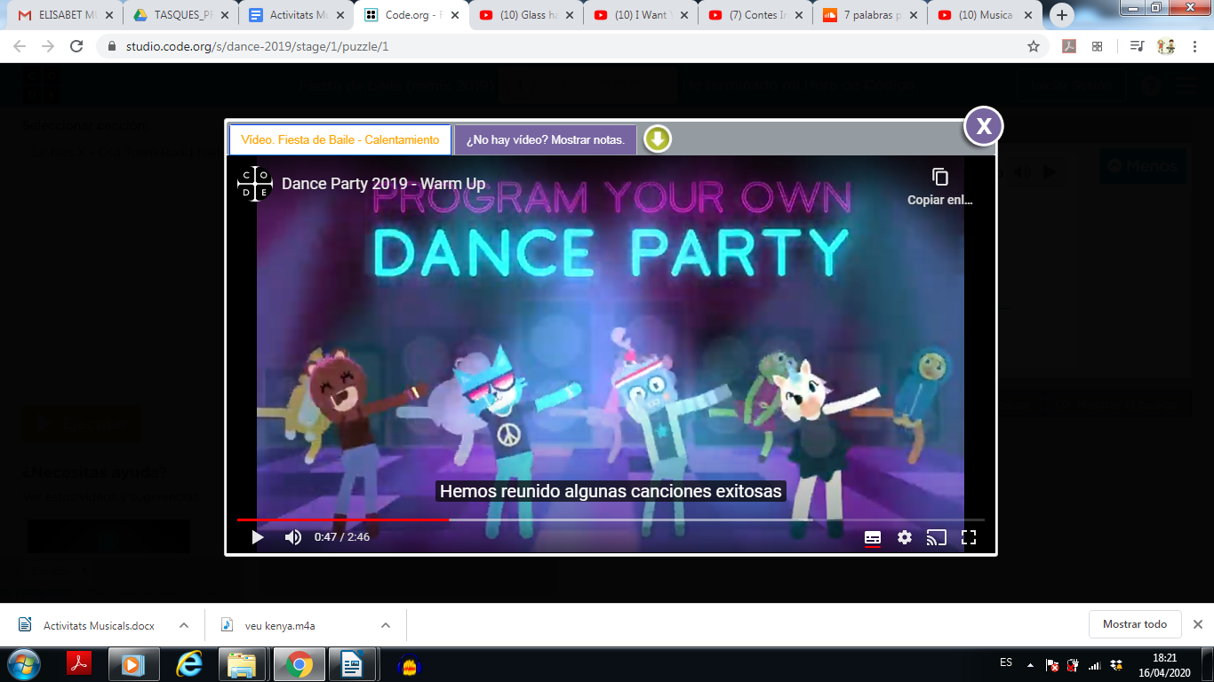Open video settings gear
The height and width of the screenshot is (682, 1214).
(905, 537)
